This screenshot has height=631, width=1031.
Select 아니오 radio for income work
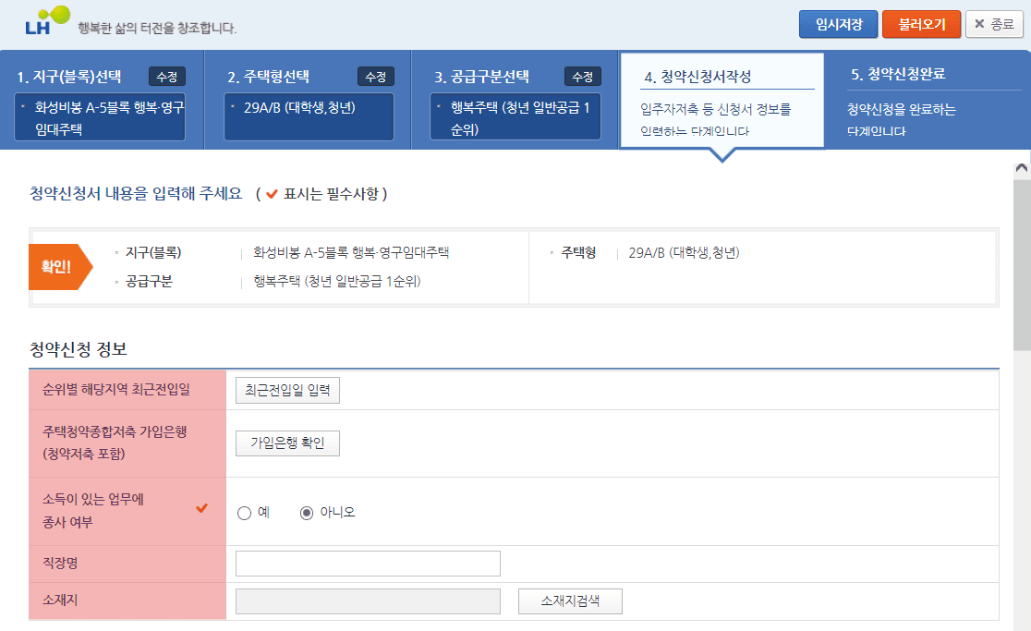[307, 513]
